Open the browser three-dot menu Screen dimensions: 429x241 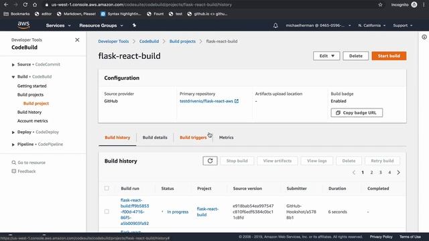tap(424, 5)
